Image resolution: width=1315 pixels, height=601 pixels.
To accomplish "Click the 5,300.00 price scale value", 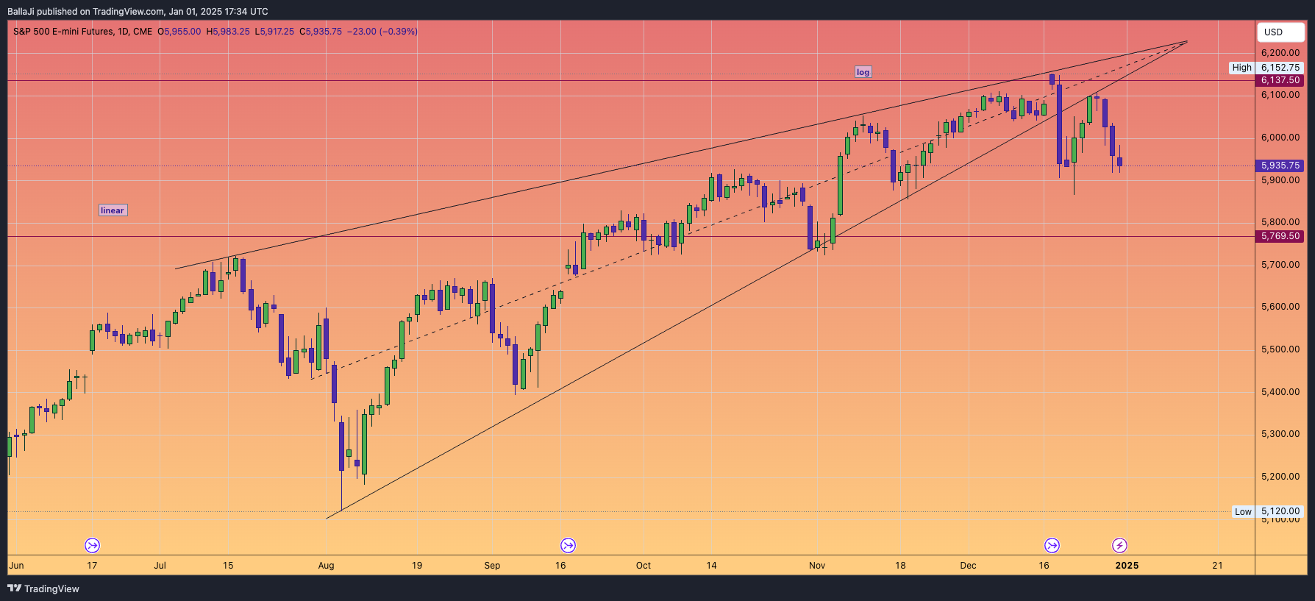I will [x=1280, y=434].
